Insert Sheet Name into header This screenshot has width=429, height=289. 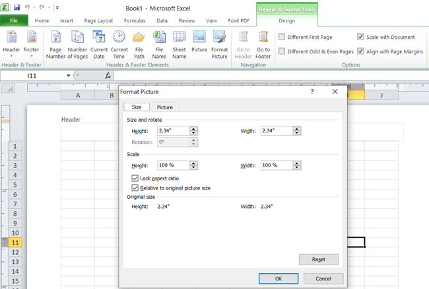click(179, 43)
